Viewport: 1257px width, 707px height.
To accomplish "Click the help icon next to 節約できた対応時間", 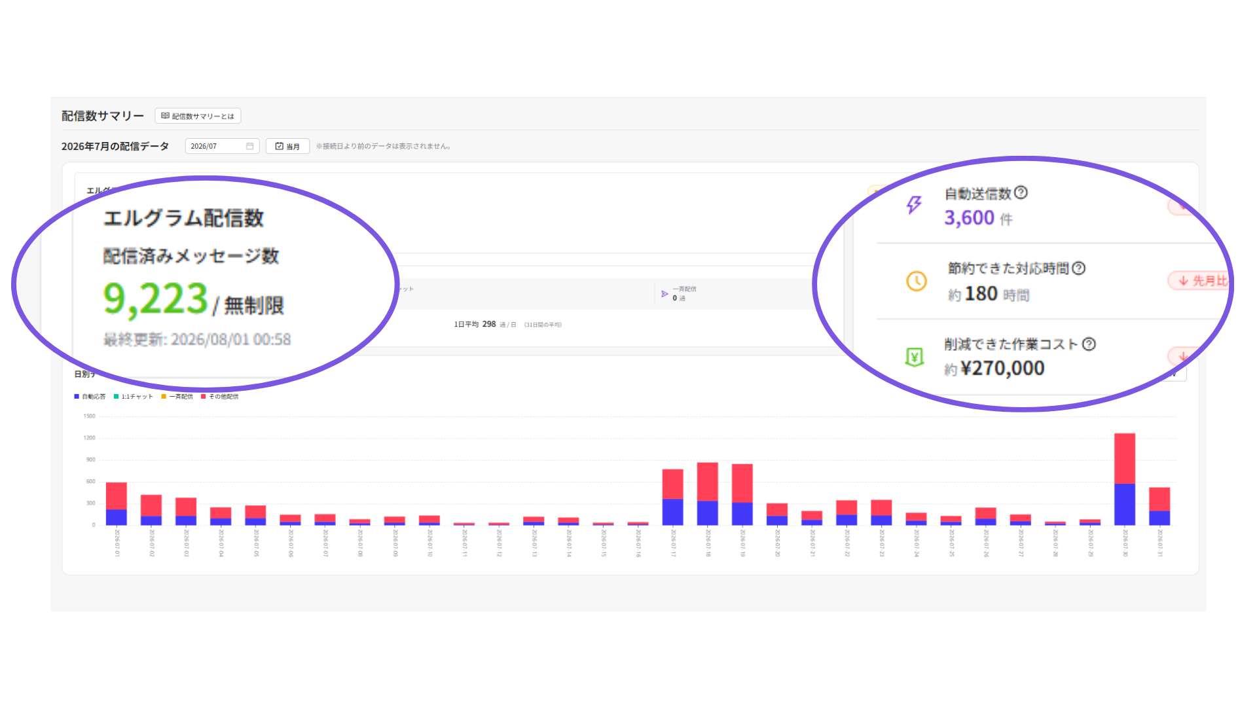I will coord(1079,268).
